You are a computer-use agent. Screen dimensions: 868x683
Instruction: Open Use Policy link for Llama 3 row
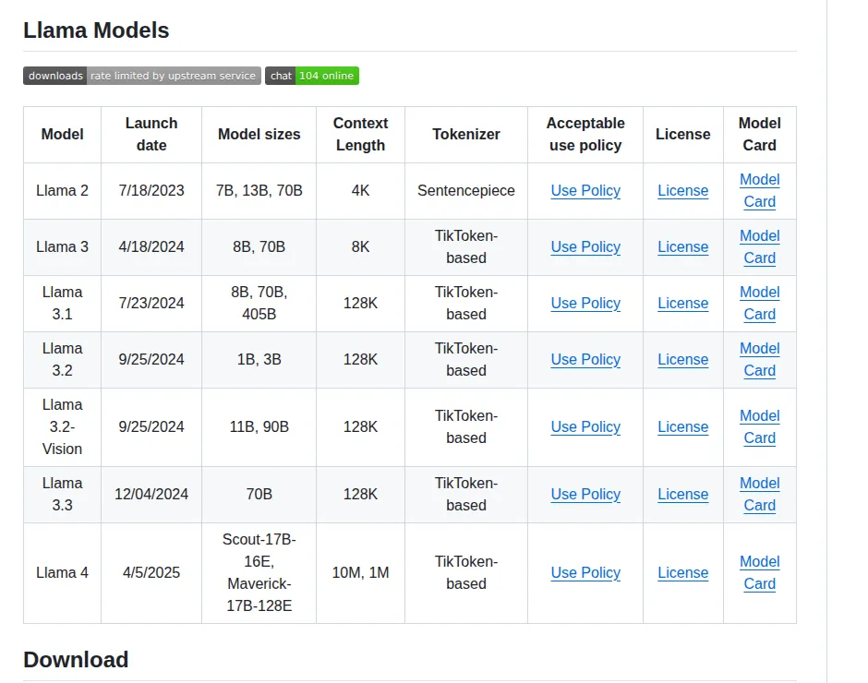pos(585,246)
